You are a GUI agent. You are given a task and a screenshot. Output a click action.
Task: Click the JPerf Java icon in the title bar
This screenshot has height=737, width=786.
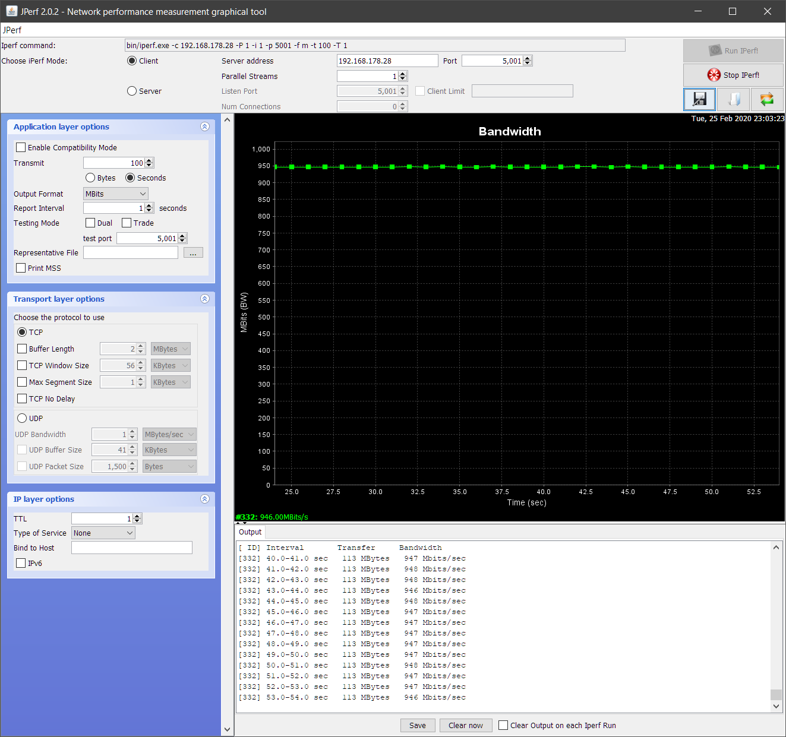point(11,11)
